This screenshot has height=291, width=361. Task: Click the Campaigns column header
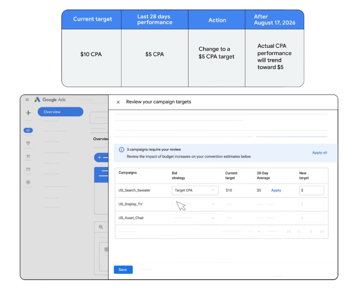click(128, 173)
